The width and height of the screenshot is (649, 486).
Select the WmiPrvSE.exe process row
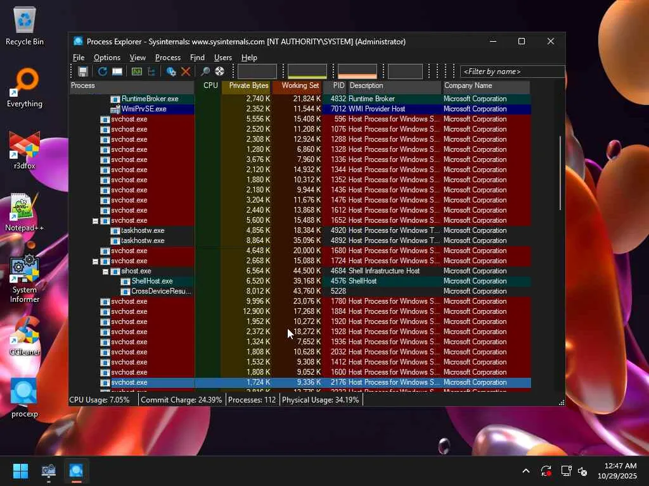coord(300,109)
